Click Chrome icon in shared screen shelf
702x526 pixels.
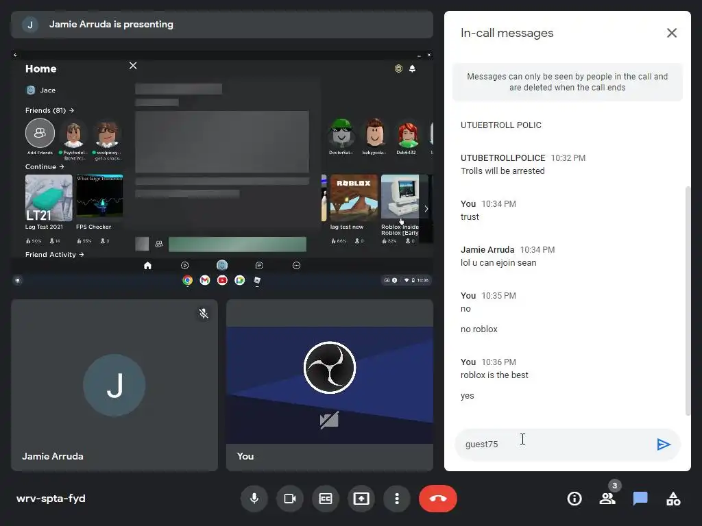pos(187,280)
